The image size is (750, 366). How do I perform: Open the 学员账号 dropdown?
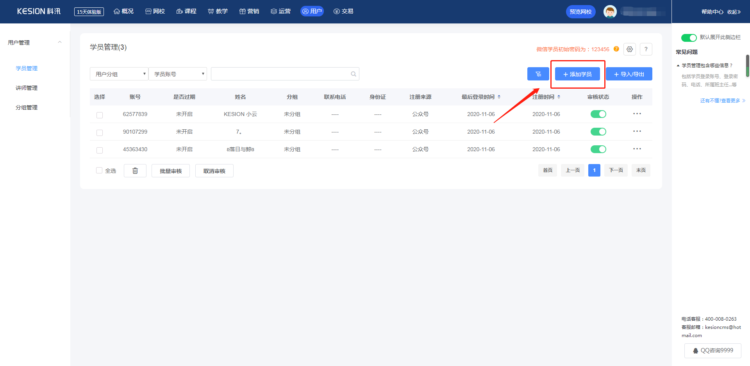(178, 74)
